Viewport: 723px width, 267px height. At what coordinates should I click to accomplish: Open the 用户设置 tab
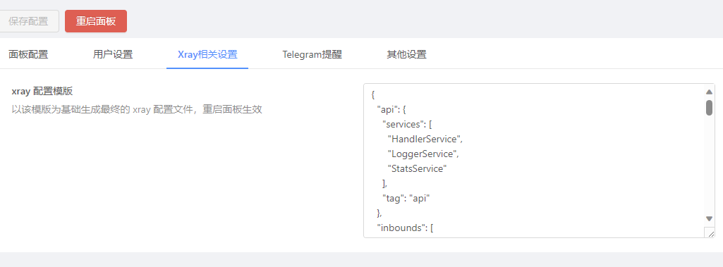[113, 54]
